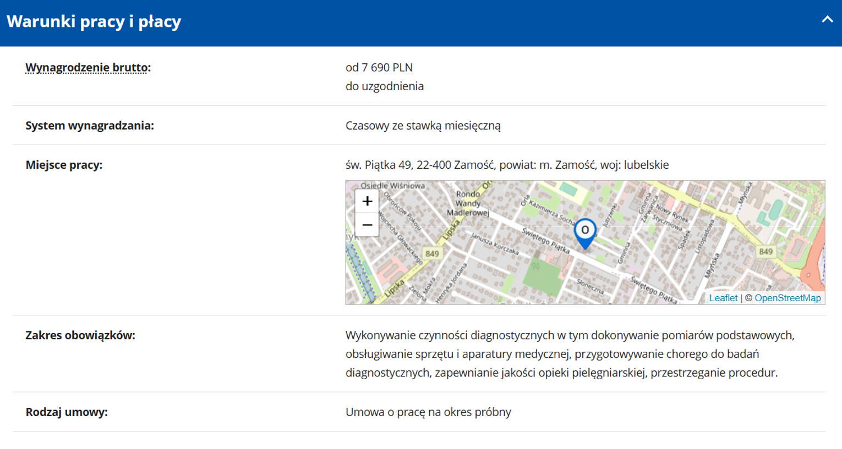Click the Miejsce pracy row label

coord(64,165)
